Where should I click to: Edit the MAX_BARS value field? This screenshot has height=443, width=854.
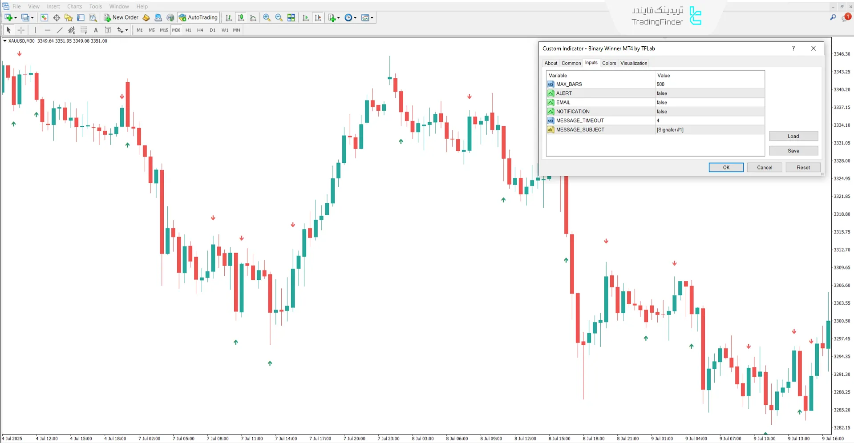tap(709, 85)
